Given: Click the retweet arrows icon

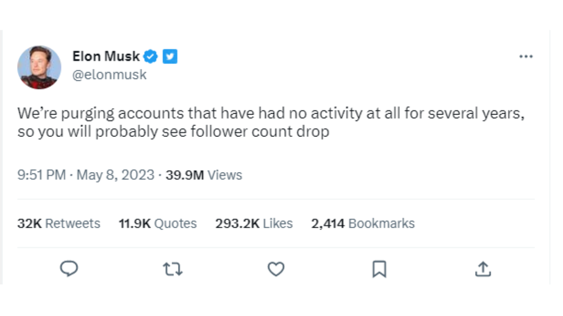Looking at the screenshot, I should click(172, 269).
